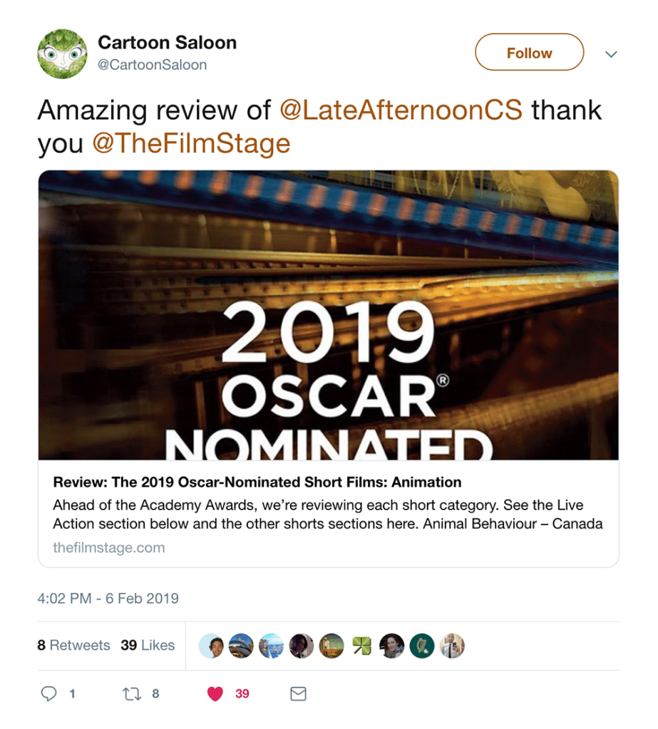Screen dimensions: 658x729
Task: Open the Chicago Bean sculpture liker avatar
Action: pos(241,646)
